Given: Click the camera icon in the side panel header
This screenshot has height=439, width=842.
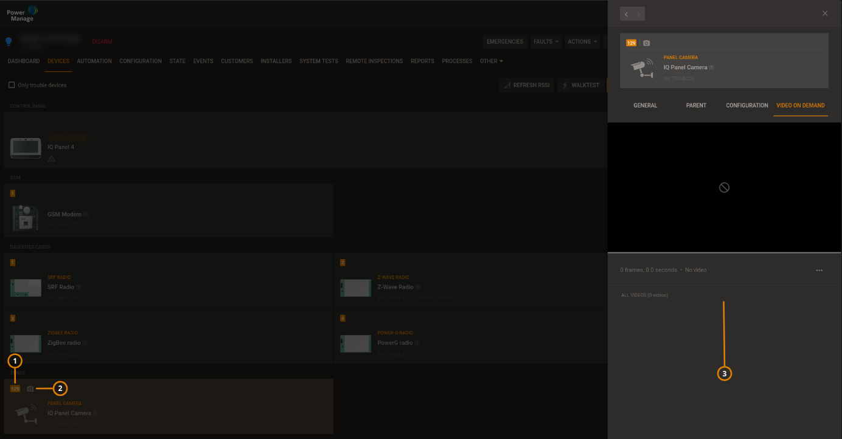Looking at the screenshot, I should (646, 43).
